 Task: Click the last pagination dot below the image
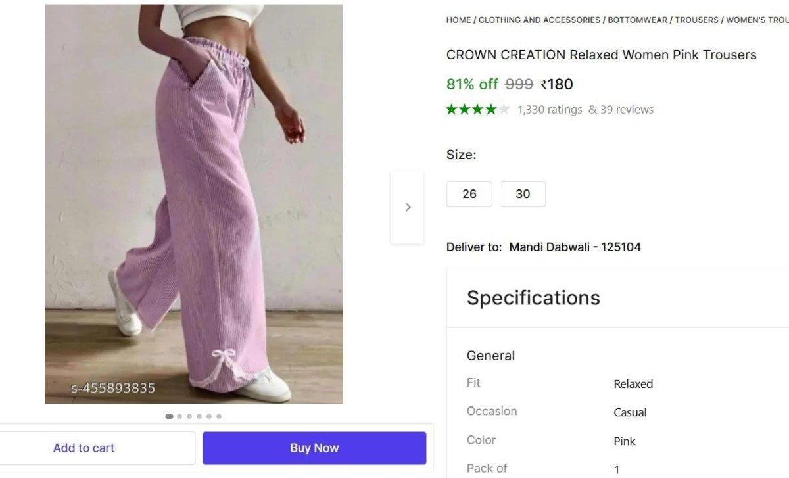click(219, 416)
